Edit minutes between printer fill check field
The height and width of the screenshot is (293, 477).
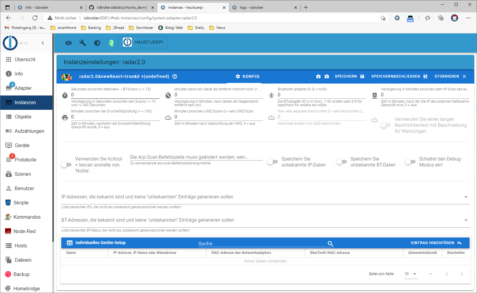[x=115, y=117]
